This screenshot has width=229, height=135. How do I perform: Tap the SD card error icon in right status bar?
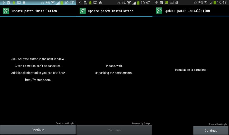[162, 3]
